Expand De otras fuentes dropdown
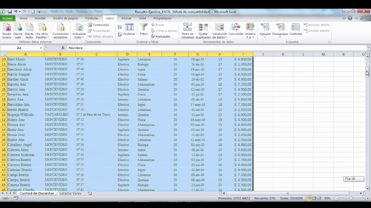 (x=48, y=38)
